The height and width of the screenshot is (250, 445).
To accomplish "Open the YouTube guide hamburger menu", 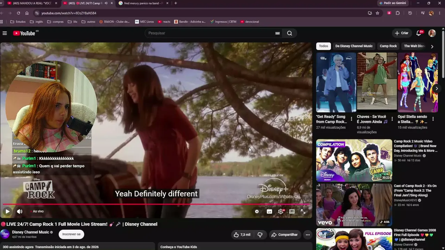I will pyautogui.click(x=5, y=33).
